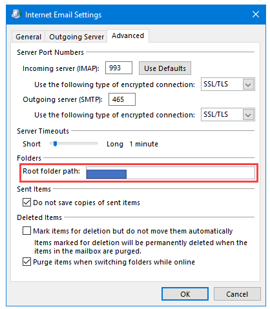Confirm settings with the OK button
Viewport: 270px width, 309px height.
[x=185, y=294]
